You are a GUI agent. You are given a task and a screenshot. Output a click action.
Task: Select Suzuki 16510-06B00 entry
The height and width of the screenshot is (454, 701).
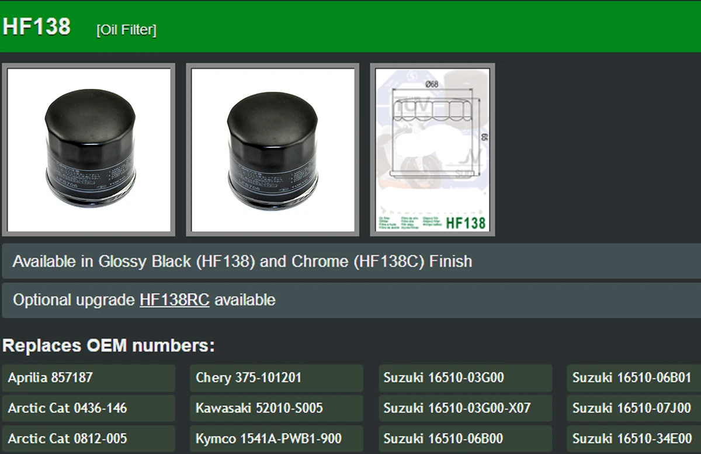tap(465, 439)
